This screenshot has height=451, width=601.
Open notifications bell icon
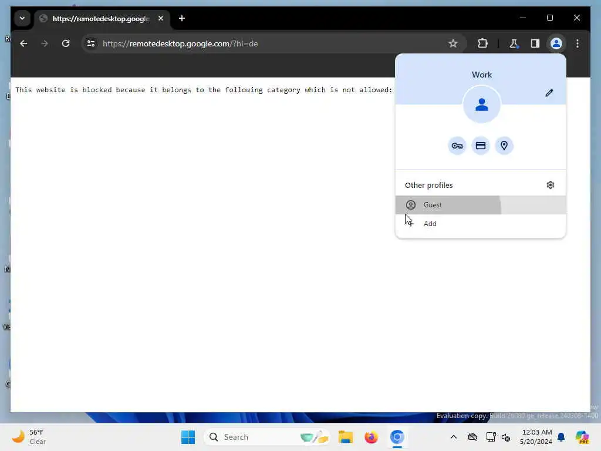click(x=561, y=437)
